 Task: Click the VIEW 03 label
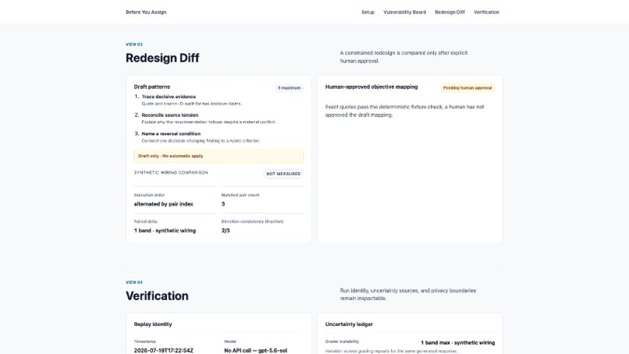(x=134, y=44)
